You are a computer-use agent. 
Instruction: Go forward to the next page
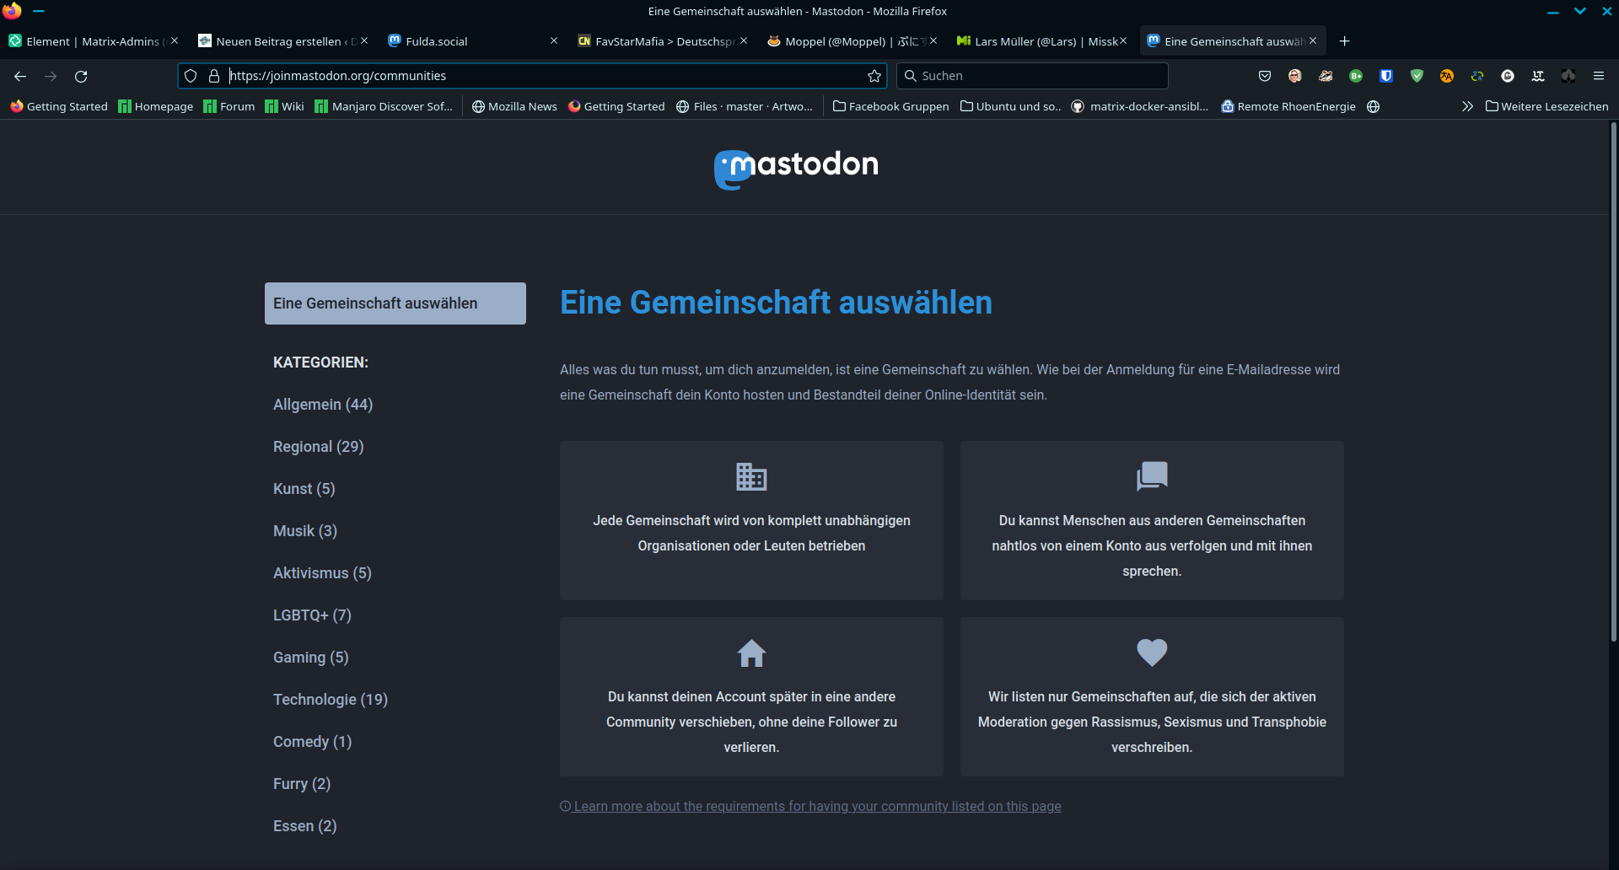51,76
